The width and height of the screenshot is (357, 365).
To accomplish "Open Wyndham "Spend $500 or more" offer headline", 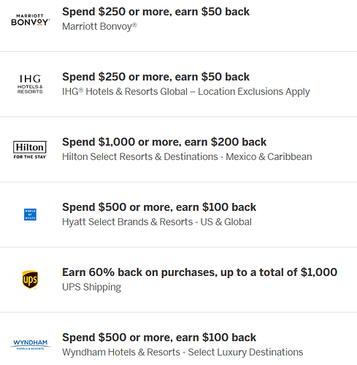I will pyautogui.click(x=159, y=337).
